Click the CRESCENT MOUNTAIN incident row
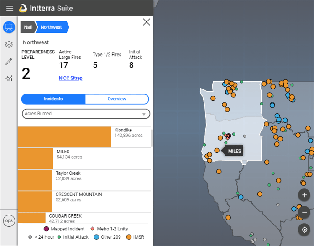Screen dimensions: 314x246 tap(84, 202)
